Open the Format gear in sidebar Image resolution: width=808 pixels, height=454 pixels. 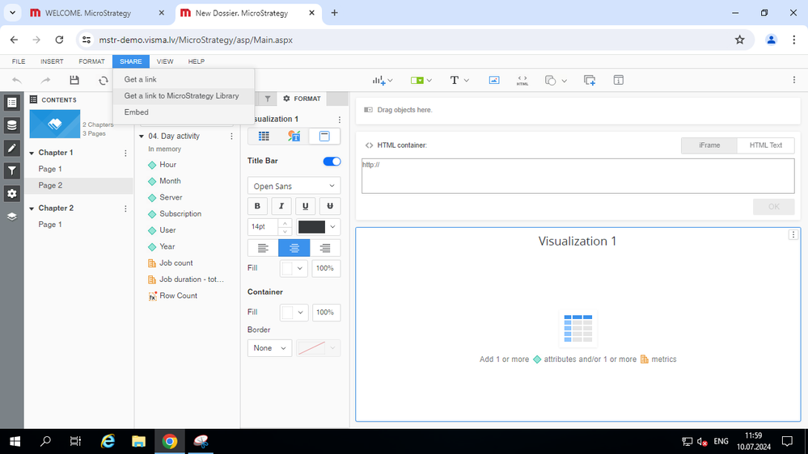pos(12,194)
